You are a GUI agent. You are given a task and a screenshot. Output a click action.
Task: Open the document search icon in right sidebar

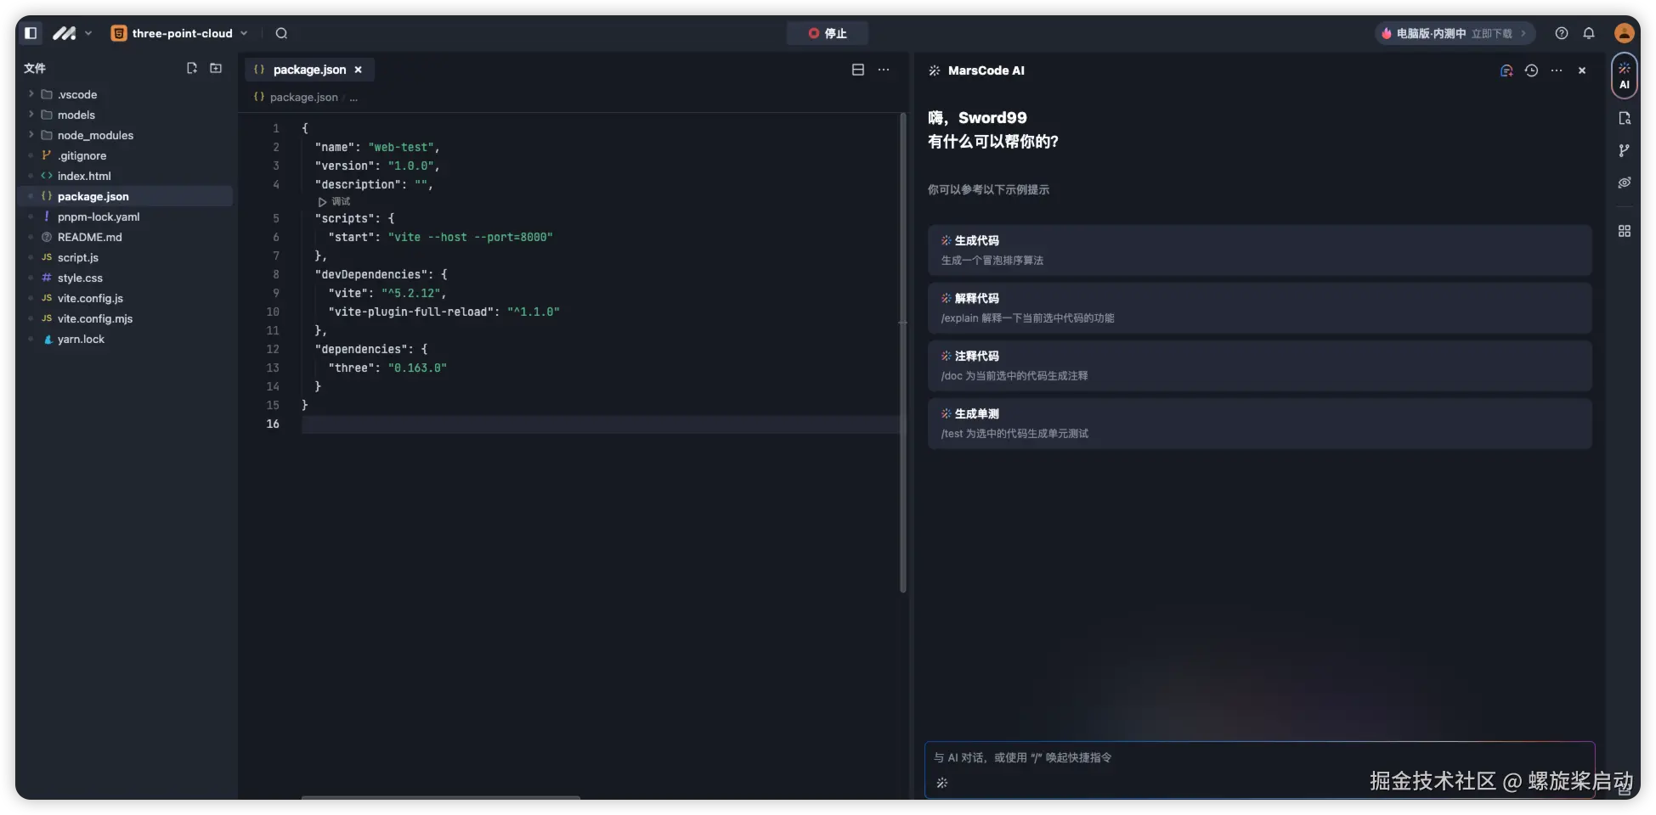(1625, 118)
